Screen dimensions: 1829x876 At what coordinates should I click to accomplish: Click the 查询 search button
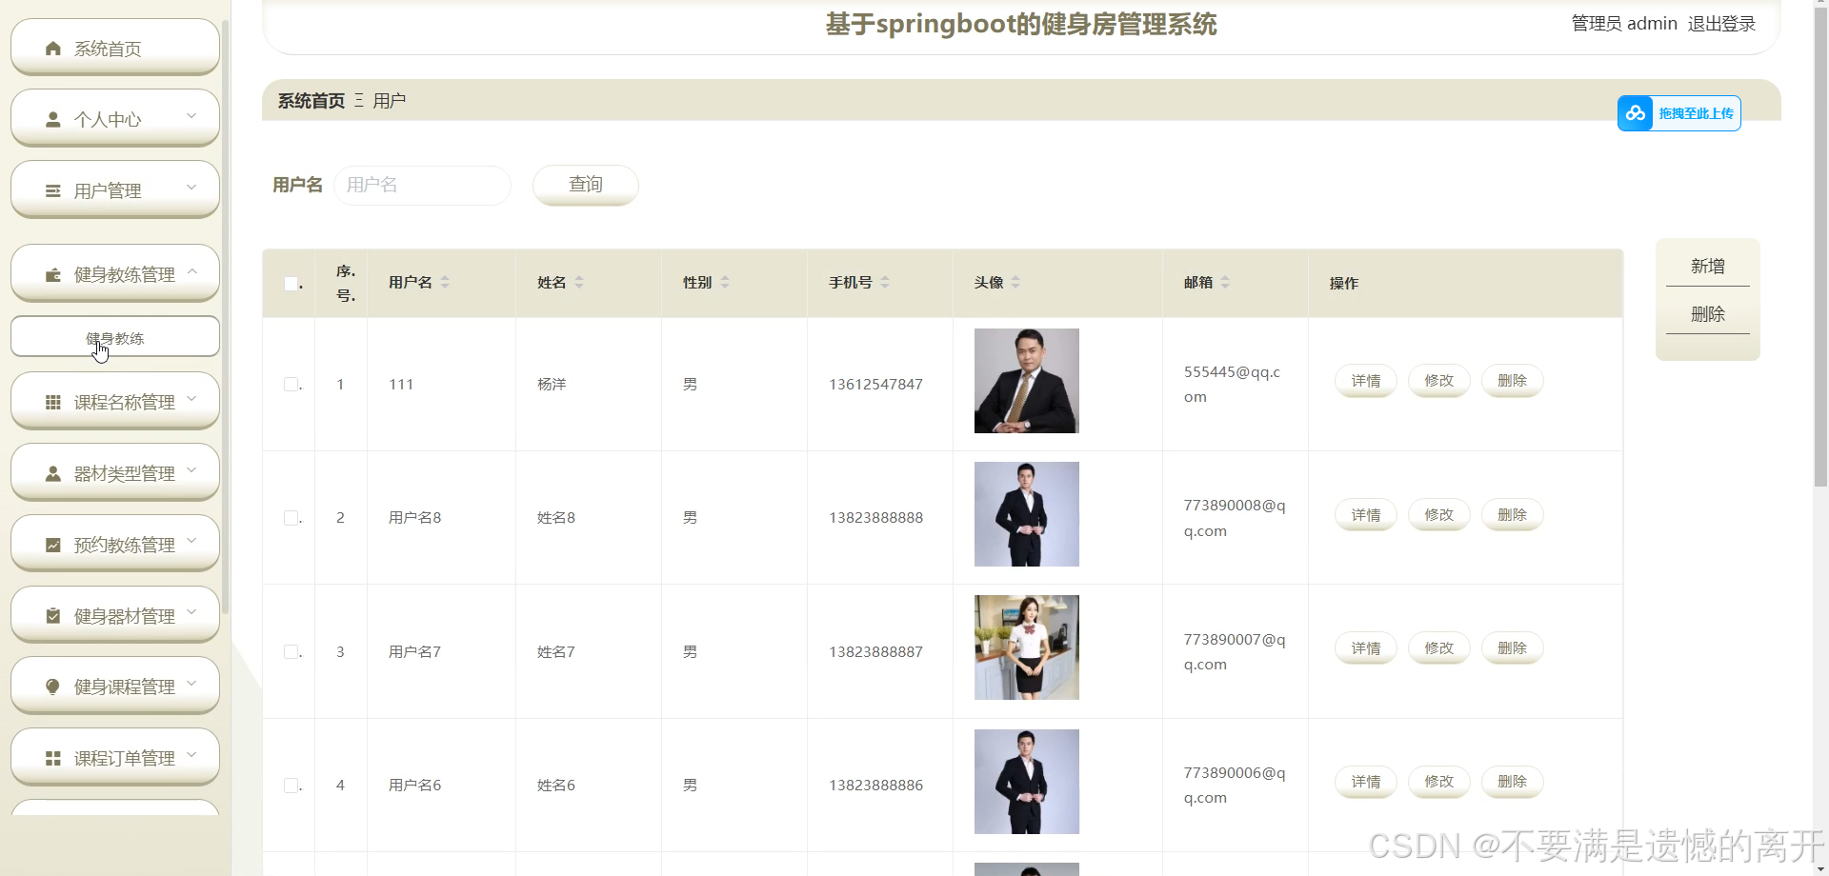point(586,185)
